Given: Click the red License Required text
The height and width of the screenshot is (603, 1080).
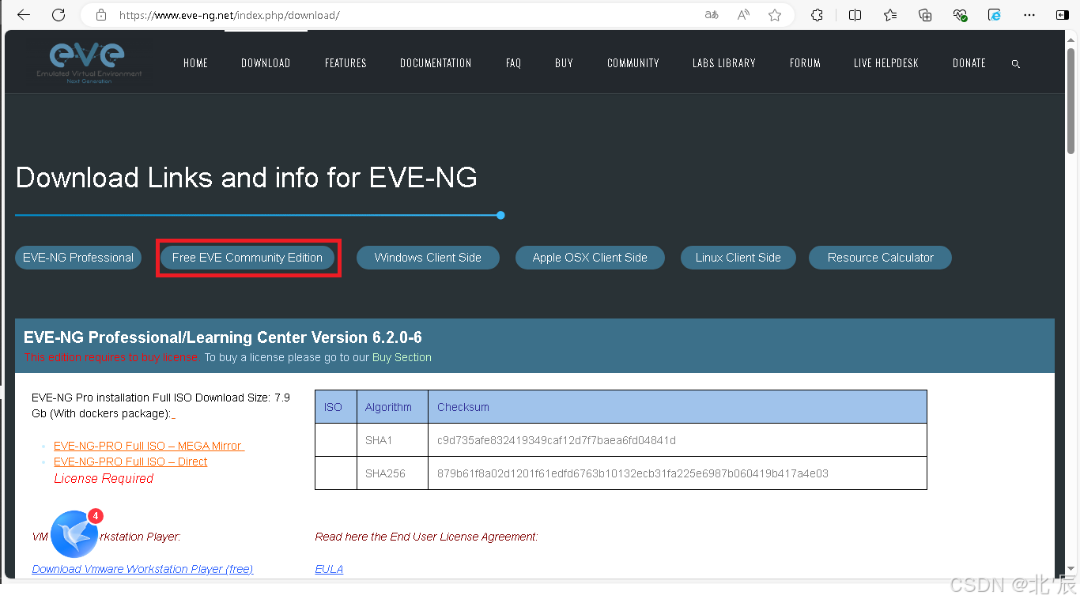Looking at the screenshot, I should [104, 478].
